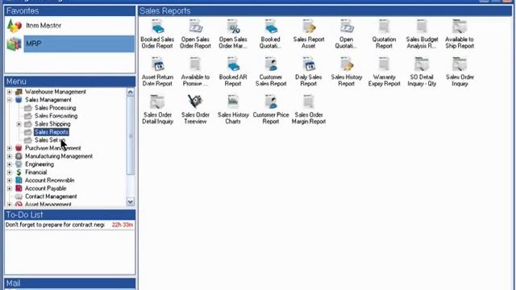Open the Sales History Report

346,72
